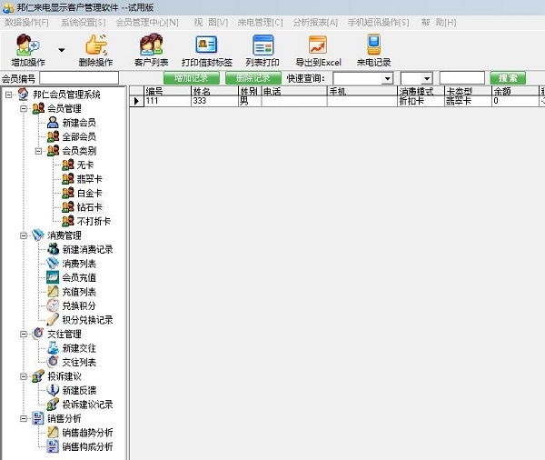Click the 不打折卡 category icon
Viewport: 545px width, 460px height.
[68, 221]
